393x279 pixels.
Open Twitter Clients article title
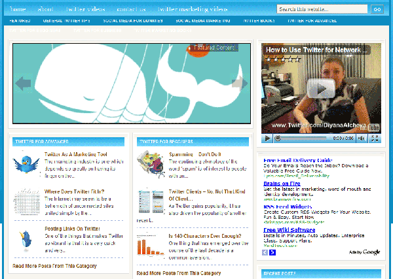click(207, 195)
